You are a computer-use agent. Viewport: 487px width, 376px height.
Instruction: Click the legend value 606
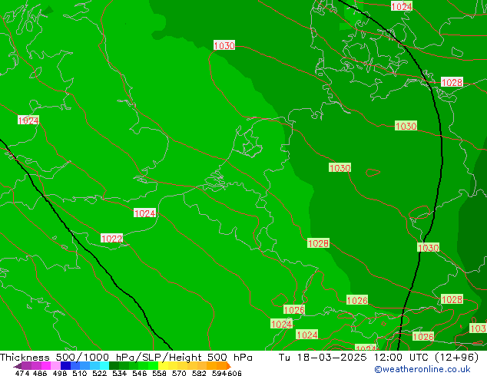pos(234,373)
